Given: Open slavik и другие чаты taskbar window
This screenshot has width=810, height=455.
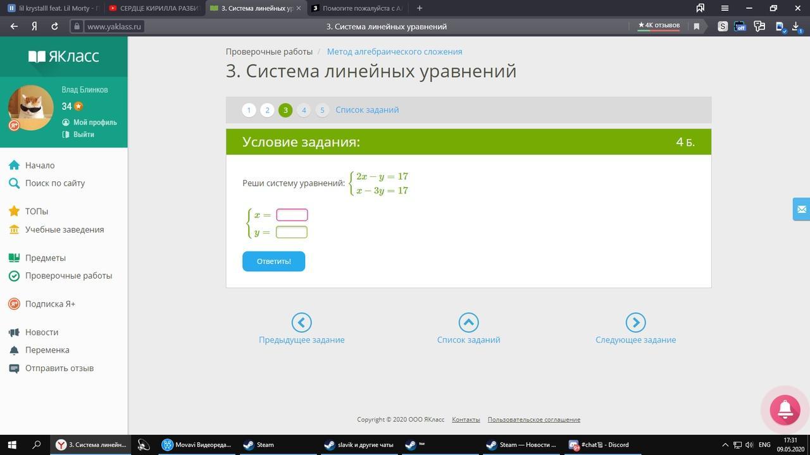Looking at the screenshot, I should (x=359, y=445).
